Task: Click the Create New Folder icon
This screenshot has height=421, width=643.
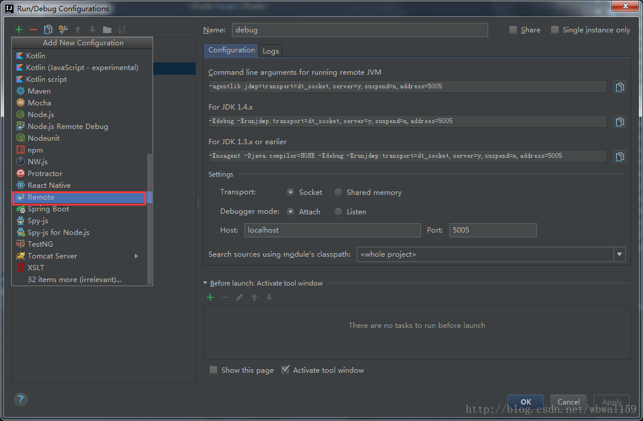Action: pos(107,29)
